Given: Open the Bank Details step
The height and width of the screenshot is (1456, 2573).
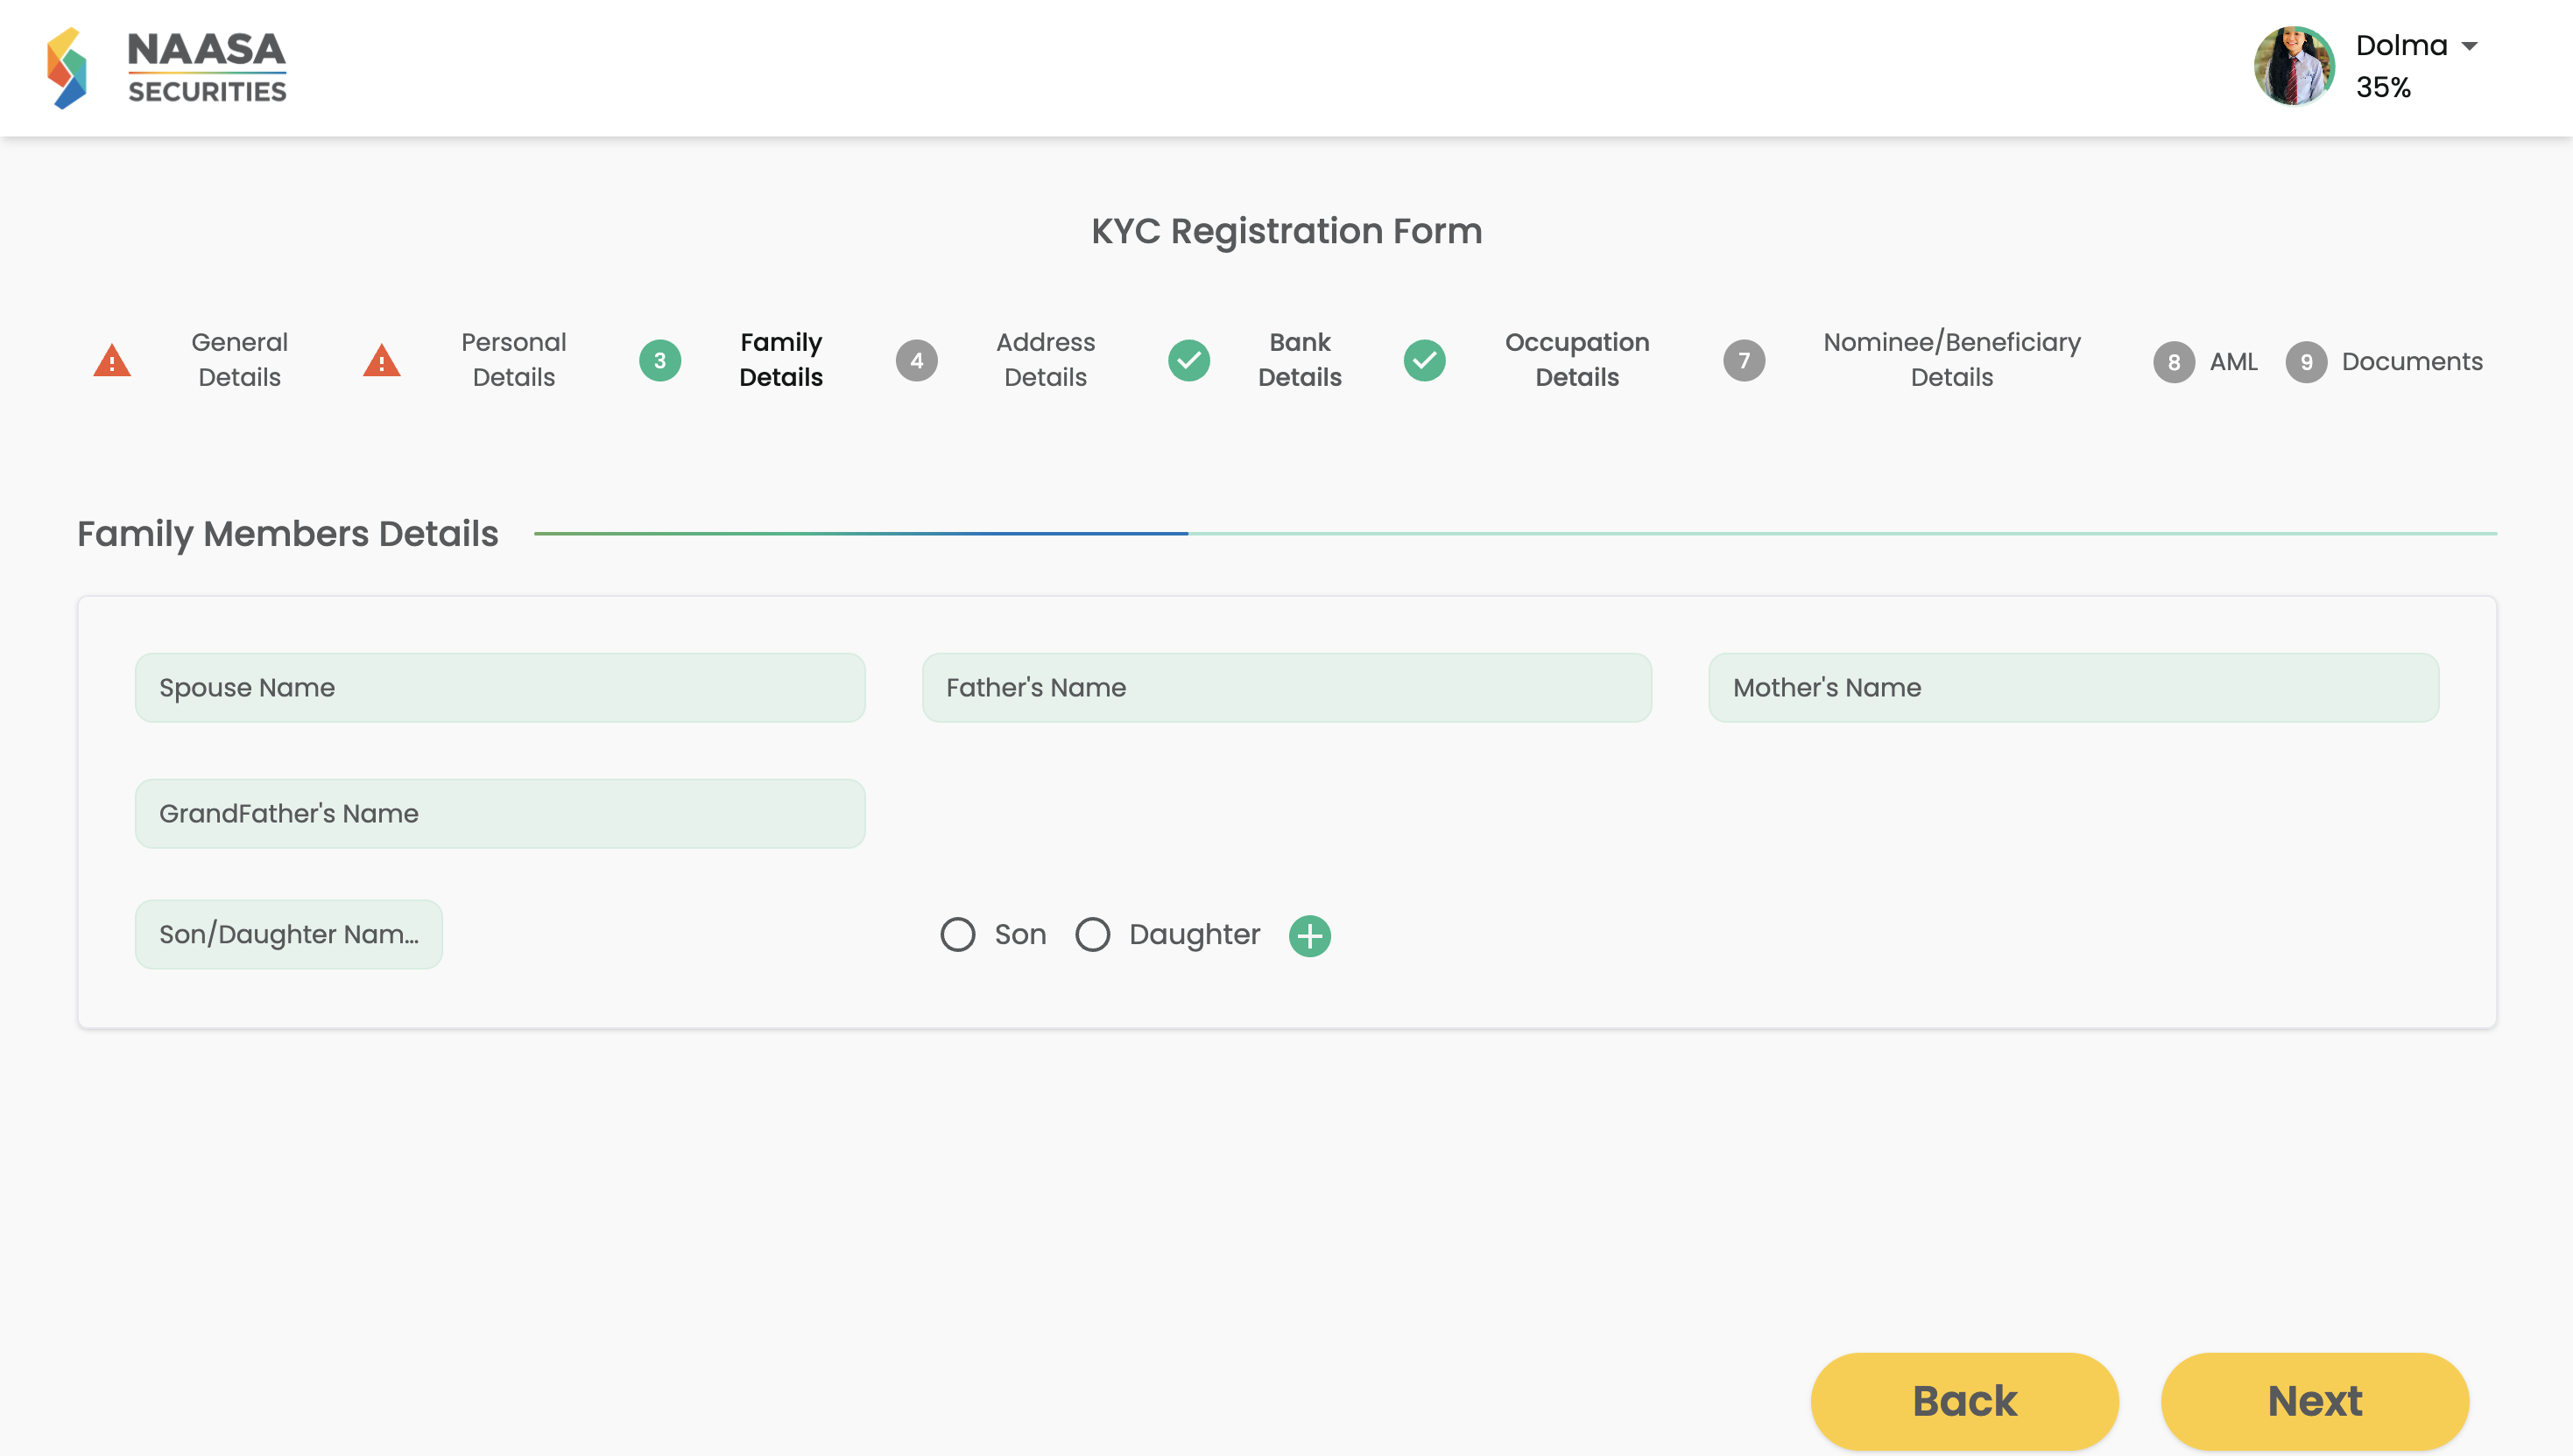Looking at the screenshot, I should click(1299, 360).
